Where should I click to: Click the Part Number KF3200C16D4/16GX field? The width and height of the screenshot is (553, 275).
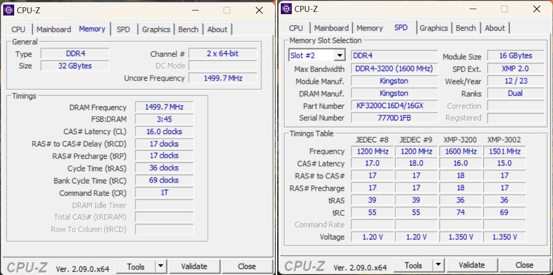tap(394, 106)
